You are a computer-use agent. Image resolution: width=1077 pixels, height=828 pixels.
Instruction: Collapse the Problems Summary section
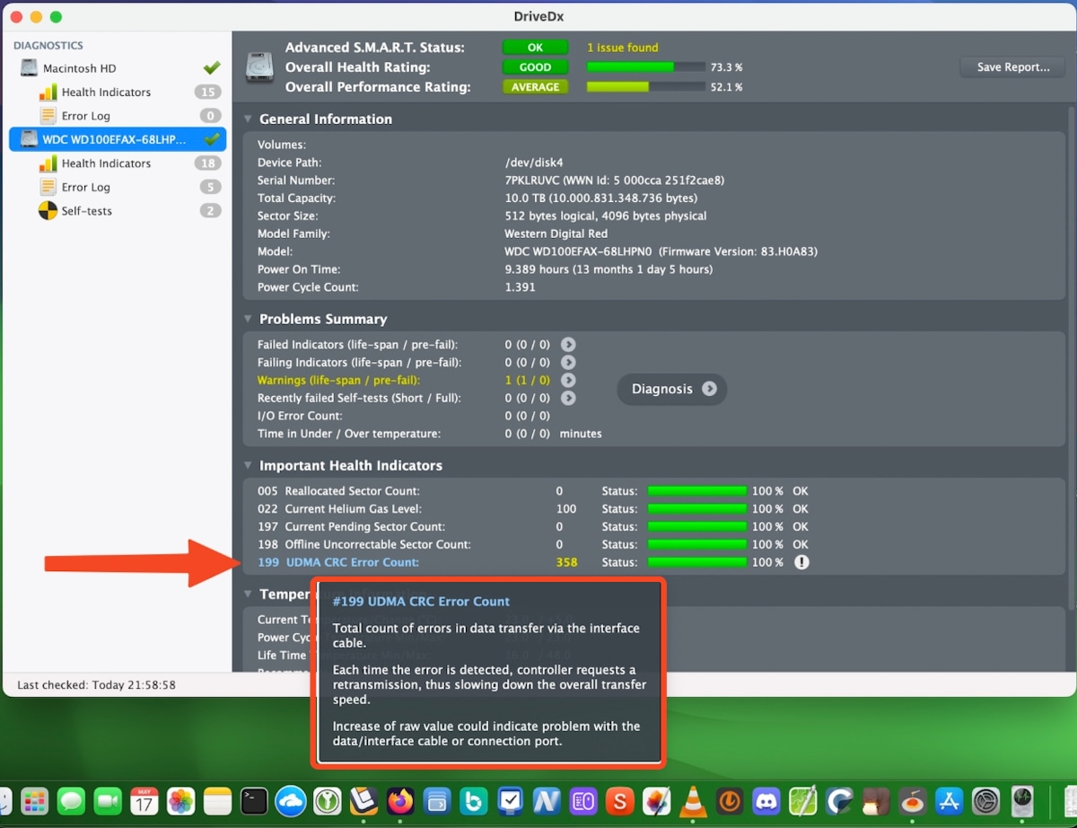(249, 319)
